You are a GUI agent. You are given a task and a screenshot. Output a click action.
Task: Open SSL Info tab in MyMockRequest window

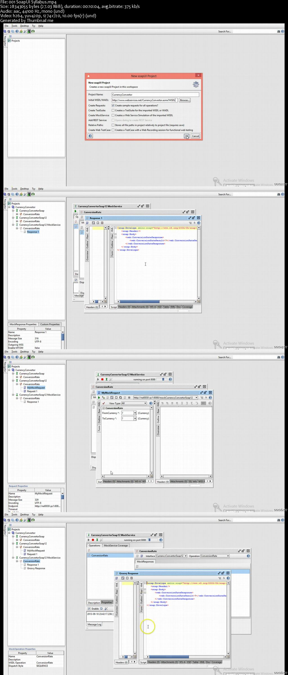pyautogui.click(x=193, y=482)
